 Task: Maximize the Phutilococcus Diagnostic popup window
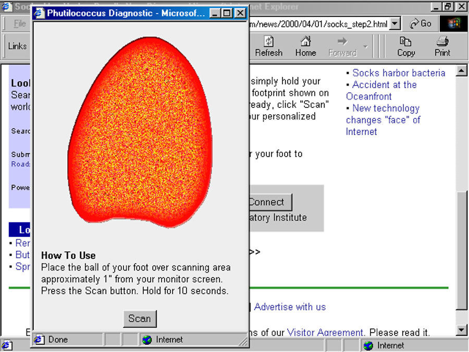coord(227,13)
